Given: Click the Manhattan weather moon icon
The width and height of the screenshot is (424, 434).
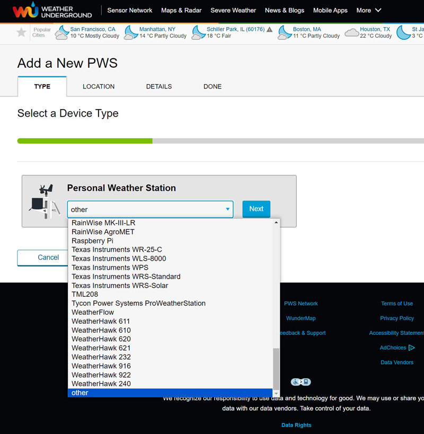Looking at the screenshot, I should pos(131,32).
